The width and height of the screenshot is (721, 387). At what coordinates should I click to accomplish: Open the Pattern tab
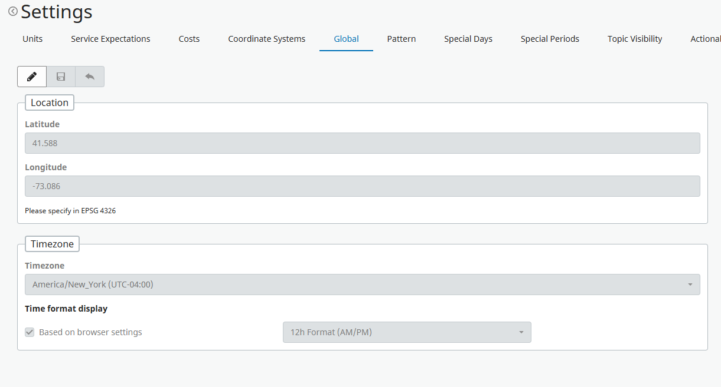402,39
